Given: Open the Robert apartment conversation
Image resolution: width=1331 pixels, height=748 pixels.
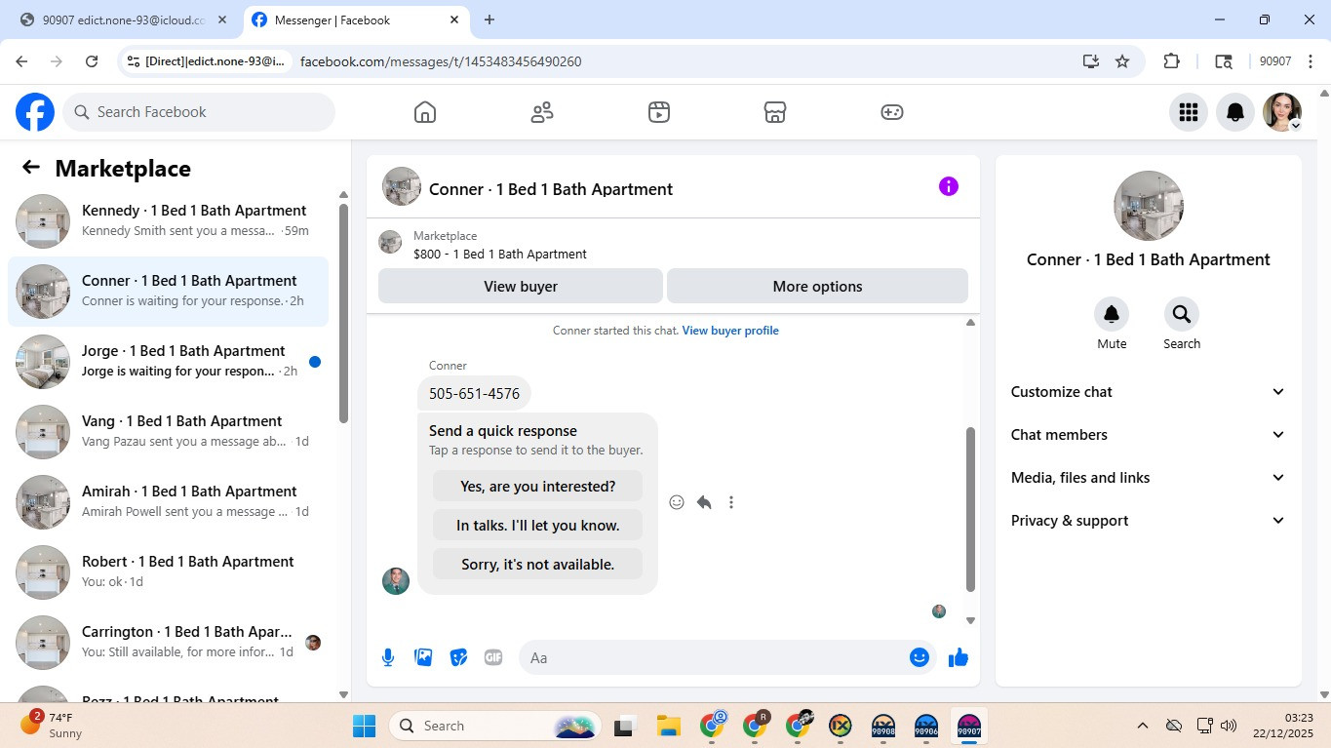Looking at the screenshot, I should pyautogui.click(x=168, y=572).
